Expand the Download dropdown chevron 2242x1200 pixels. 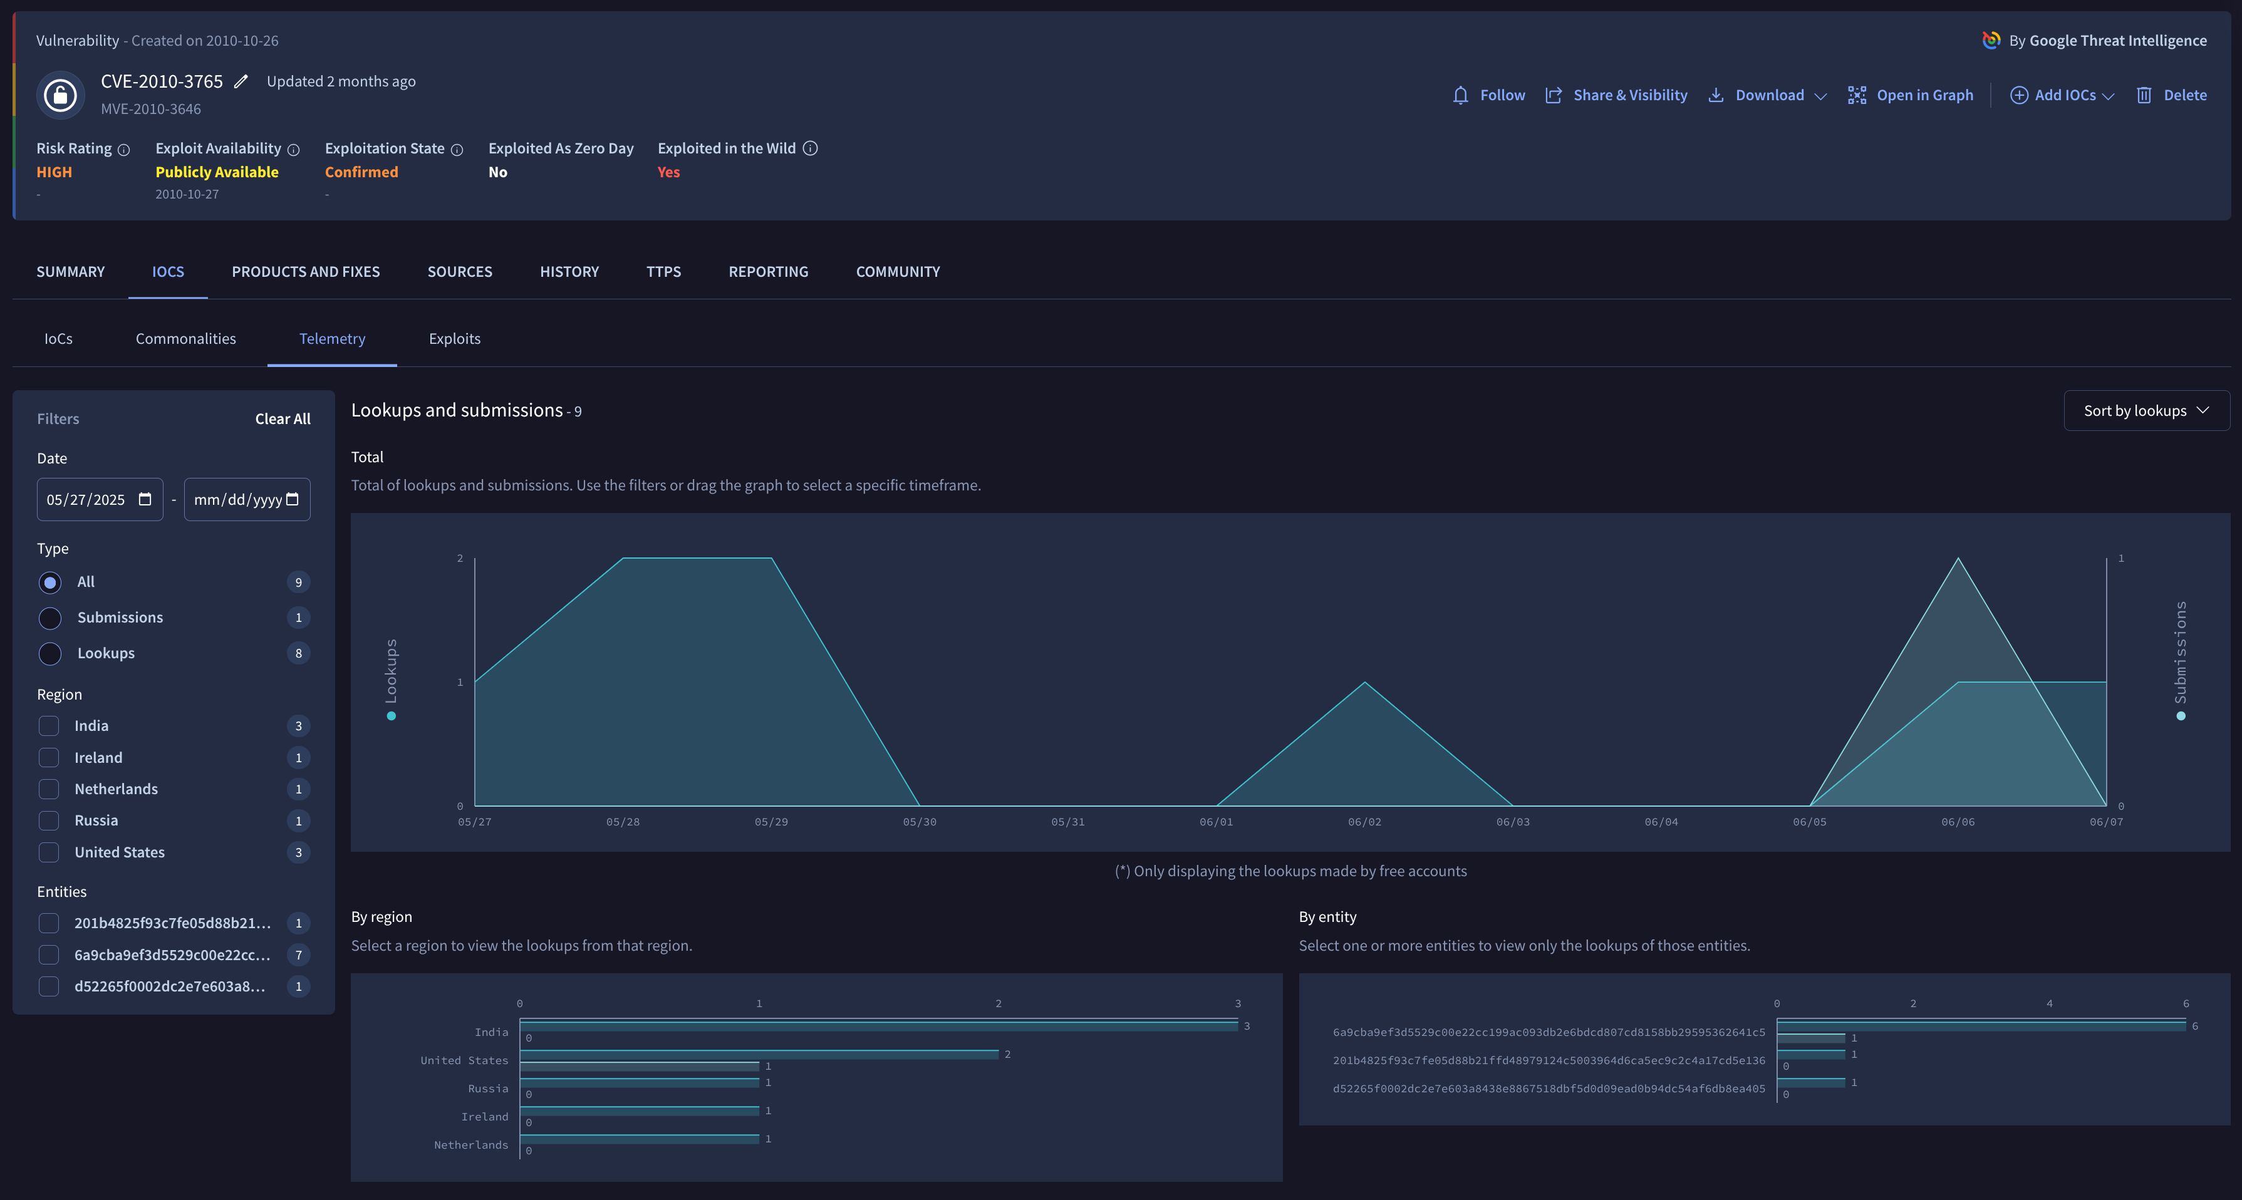tap(1821, 96)
